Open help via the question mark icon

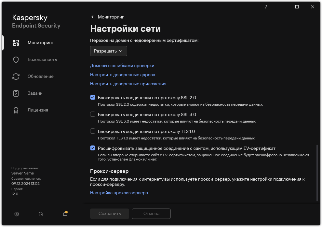(265, 7)
